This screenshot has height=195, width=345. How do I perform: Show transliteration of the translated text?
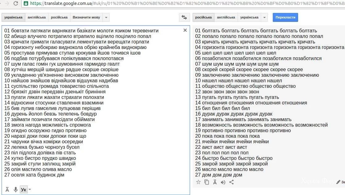point(215,182)
